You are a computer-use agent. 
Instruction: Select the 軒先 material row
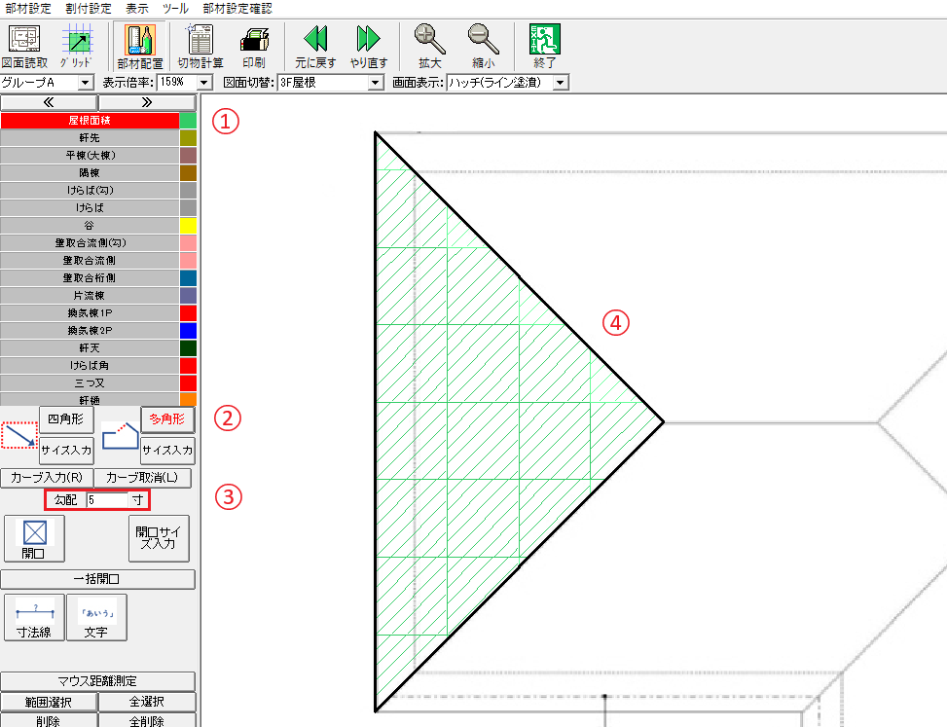point(90,139)
